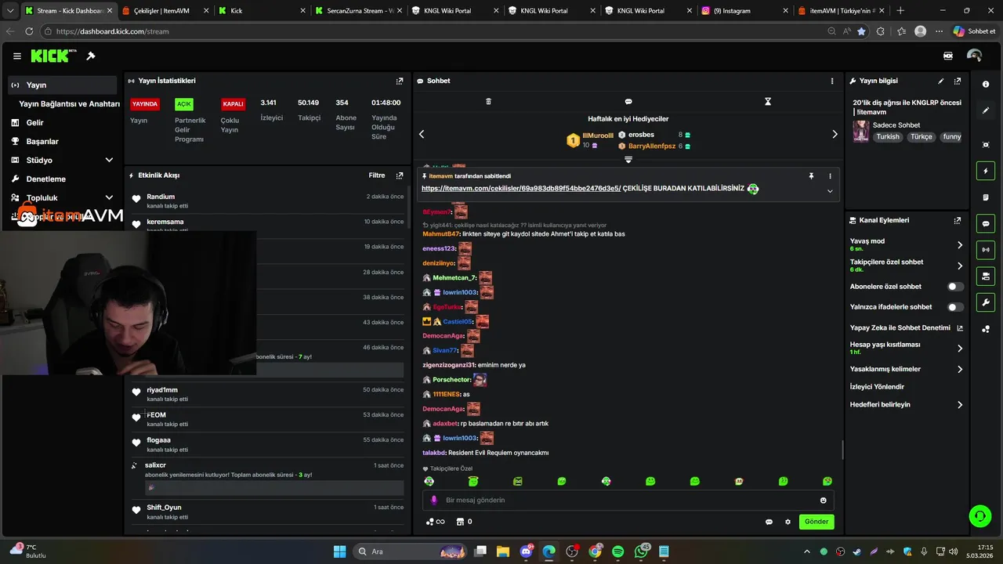Image resolution: width=1003 pixels, height=564 pixels.
Task: Open Yayın Bağlantısı ve Anahtarı page
Action: click(x=69, y=103)
